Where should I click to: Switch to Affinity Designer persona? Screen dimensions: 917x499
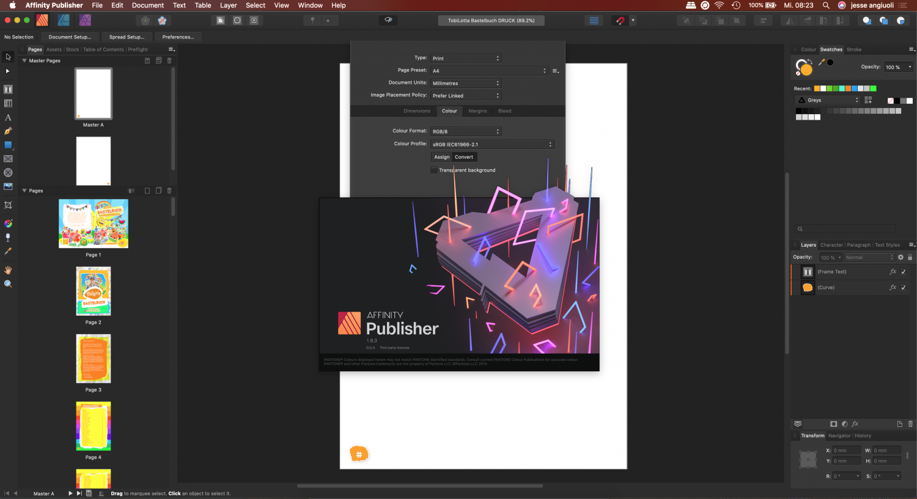tap(64, 20)
